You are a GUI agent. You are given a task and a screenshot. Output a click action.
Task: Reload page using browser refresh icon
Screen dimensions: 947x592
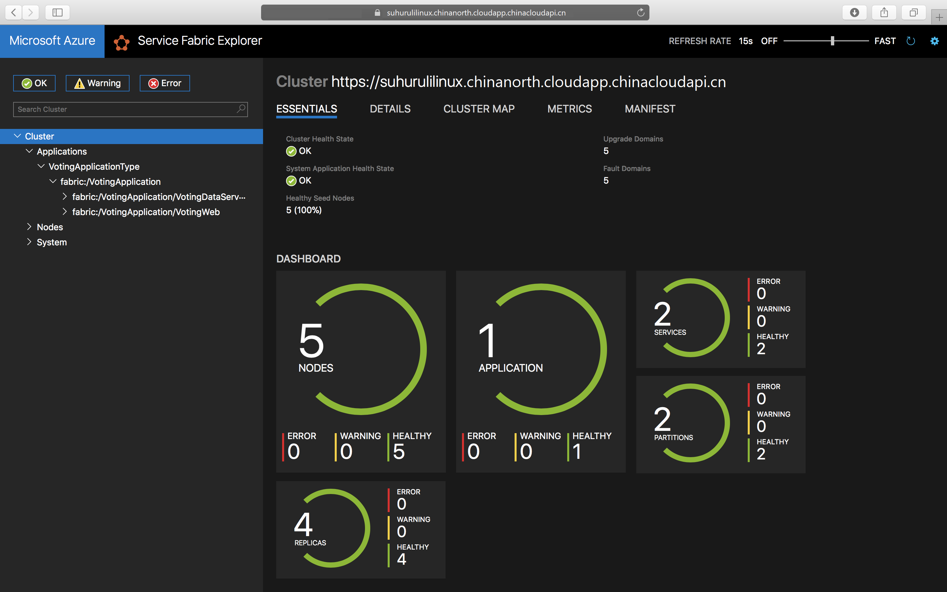(x=640, y=12)
